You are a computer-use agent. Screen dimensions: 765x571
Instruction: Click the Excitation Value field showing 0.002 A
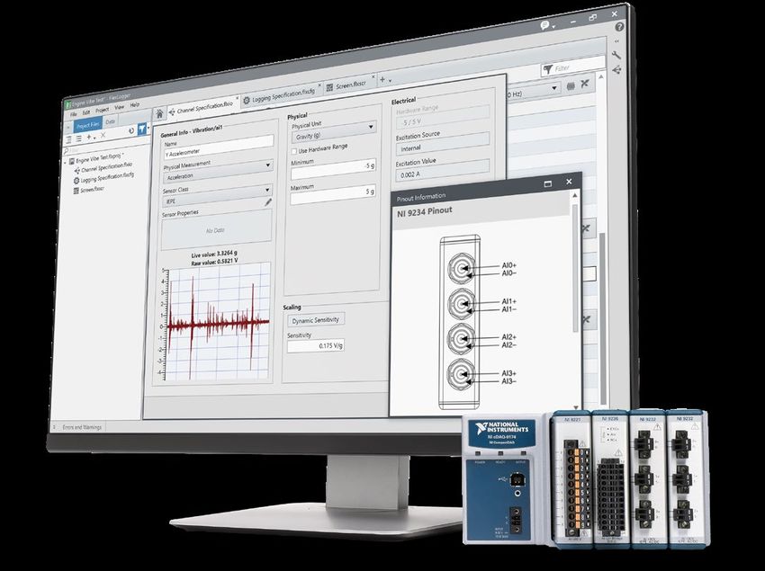click(442, 171)
